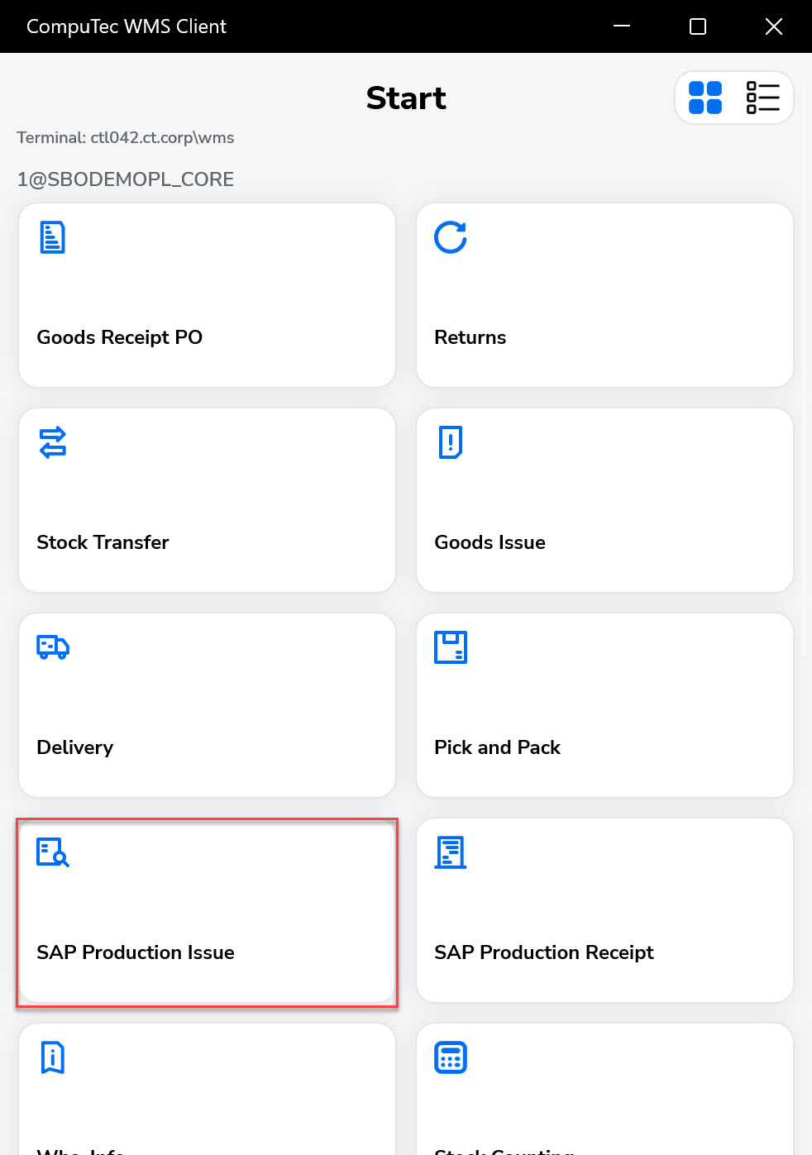The image size is (812, 1155).
Task: Open the Pick and Pack module
Action: tap(604, 705)
